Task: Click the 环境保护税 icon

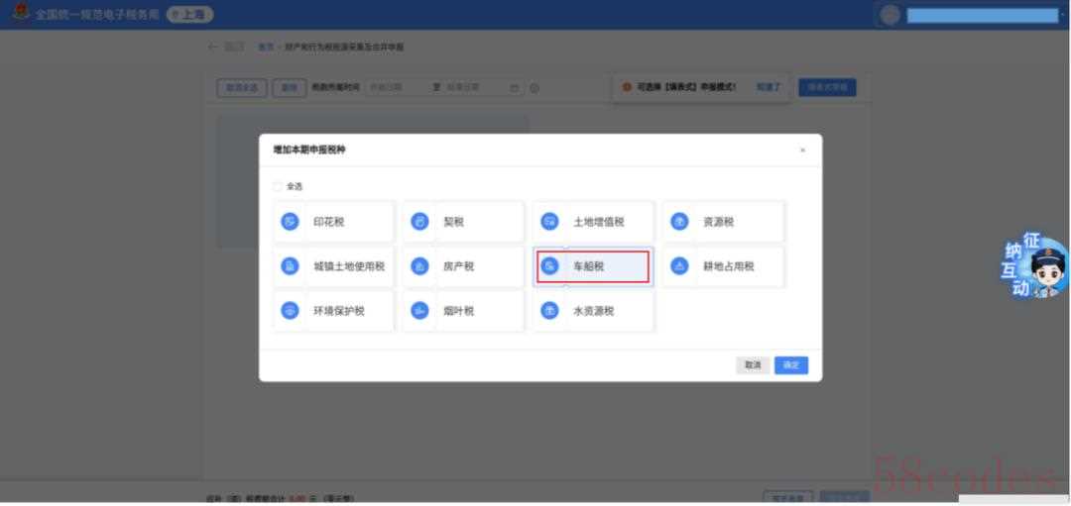Action: click(290, 311)
